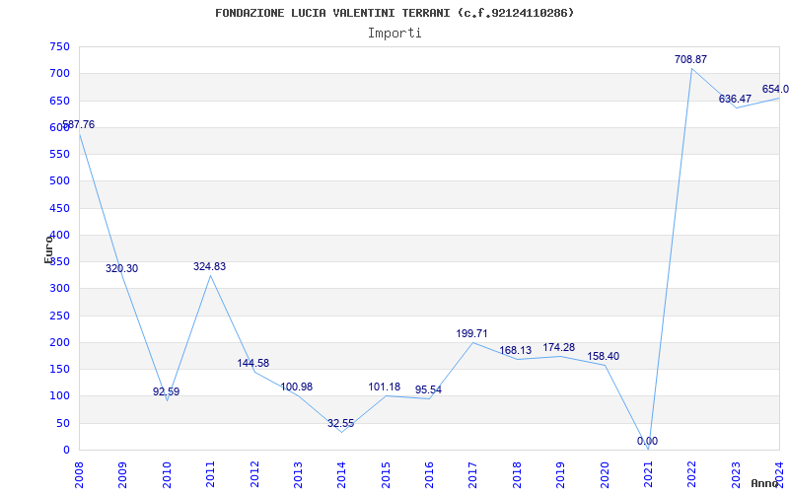
Task: Click the year 2021 axis label
Action: [x=648, y=475]
